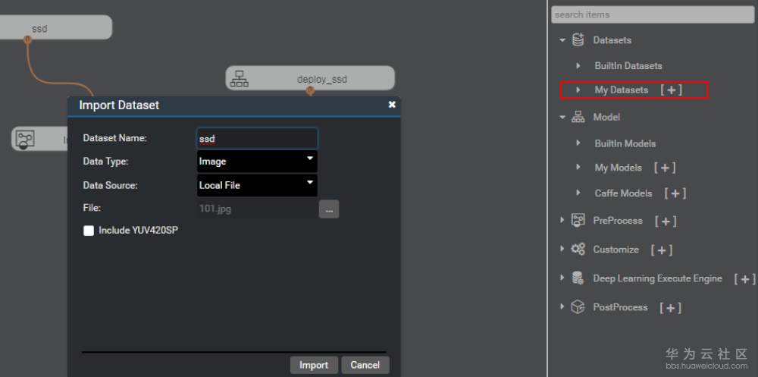The image size is (758, 377).
Task: Expand My Models node
Action: tap(578, 167)
